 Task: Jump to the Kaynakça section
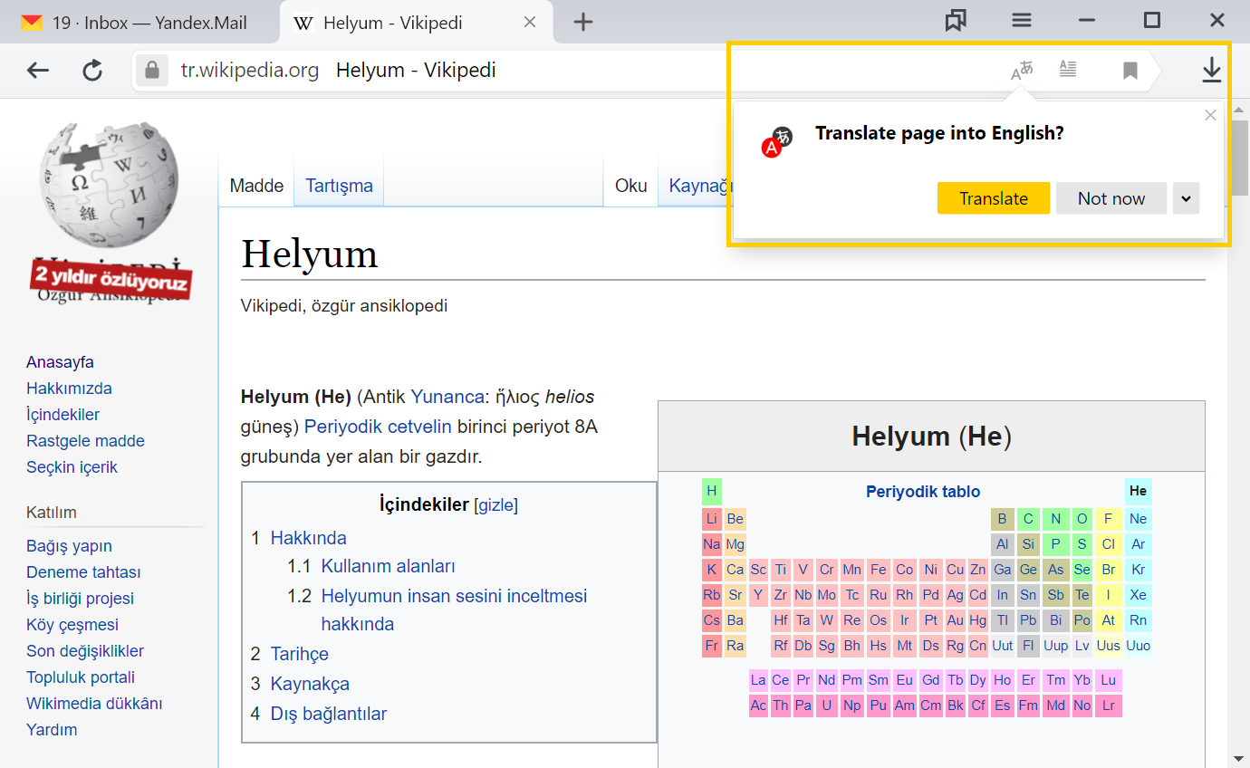tap(310, 684)
